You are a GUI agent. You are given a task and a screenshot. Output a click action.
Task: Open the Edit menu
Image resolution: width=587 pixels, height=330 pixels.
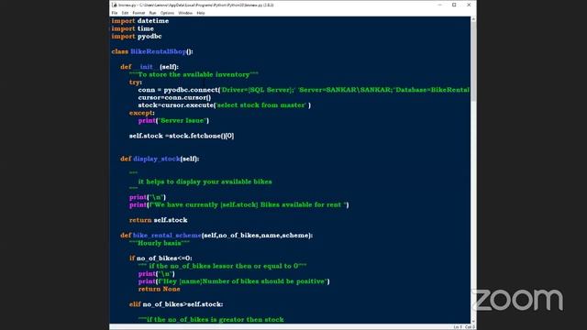click(x=125, y=13)
